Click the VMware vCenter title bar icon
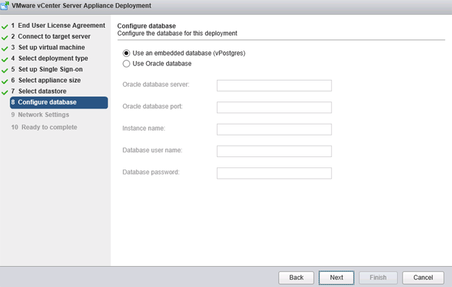Image resolution: width=452 pixels, height=287 pixels. [5, 6]
